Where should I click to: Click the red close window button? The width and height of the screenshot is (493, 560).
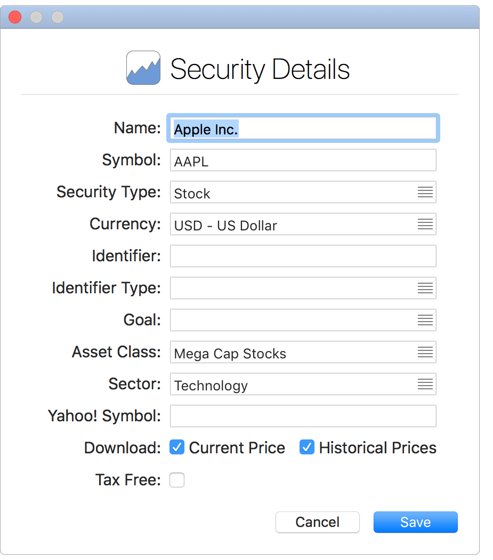tap(15, 17)
